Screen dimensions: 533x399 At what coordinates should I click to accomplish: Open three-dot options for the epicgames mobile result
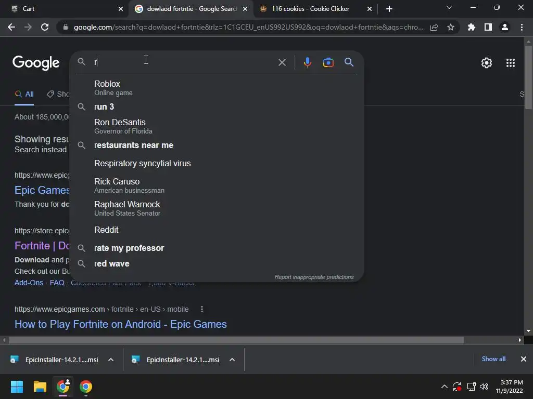pos(202,309)
